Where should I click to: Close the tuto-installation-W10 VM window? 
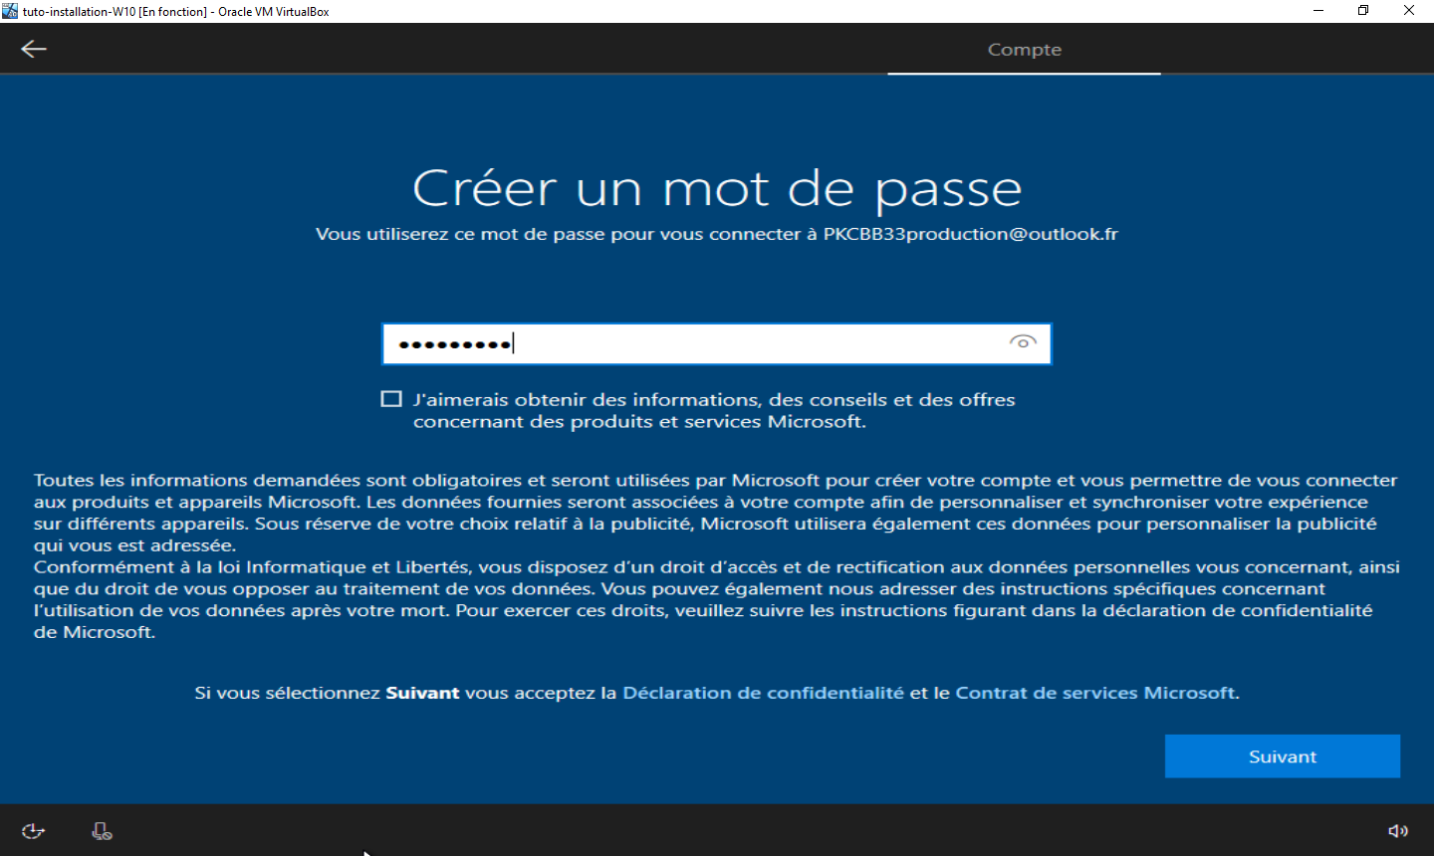[1409, 11]
